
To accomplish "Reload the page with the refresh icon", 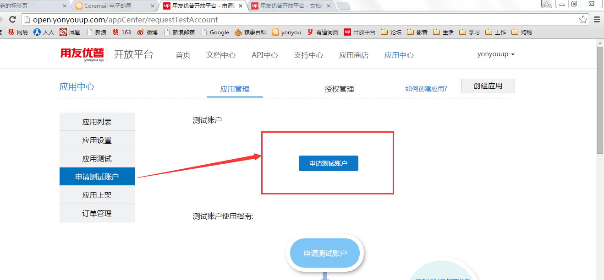I will [x=13, y=20].
